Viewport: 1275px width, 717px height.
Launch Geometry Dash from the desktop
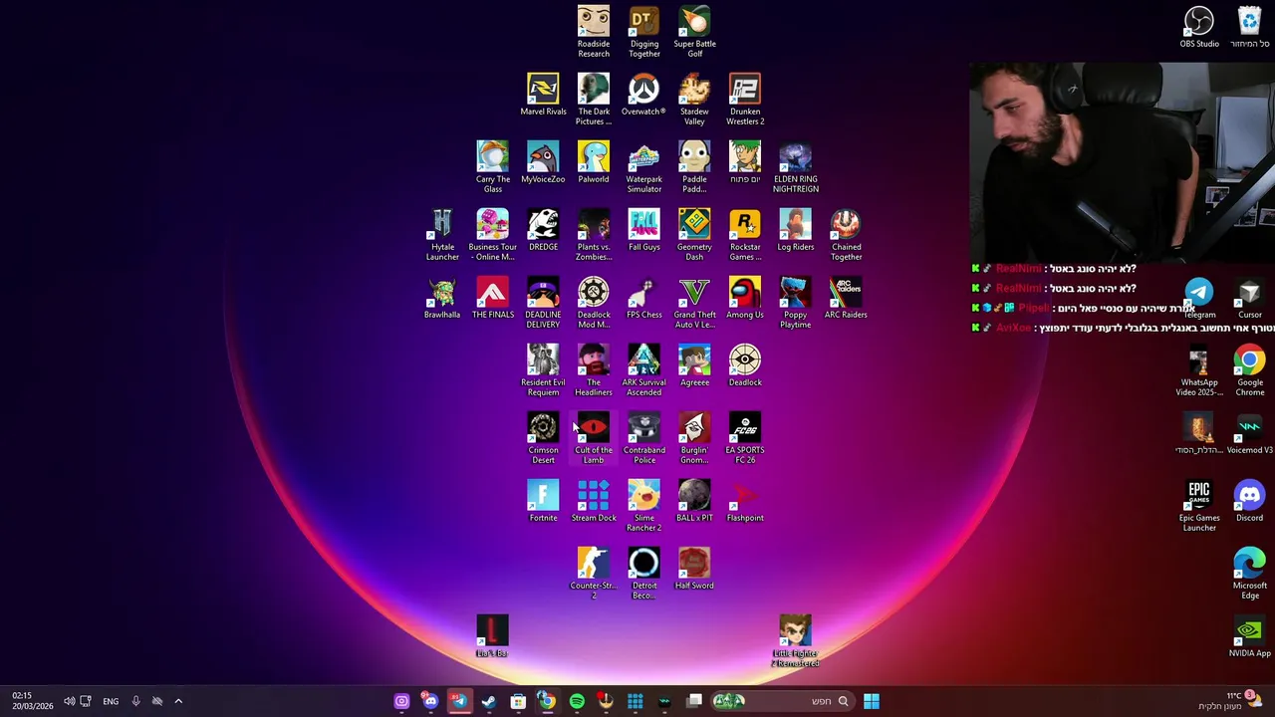(694, 235)
